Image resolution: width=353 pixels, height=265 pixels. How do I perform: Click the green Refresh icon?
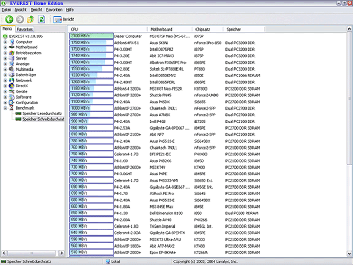point(42,19)
